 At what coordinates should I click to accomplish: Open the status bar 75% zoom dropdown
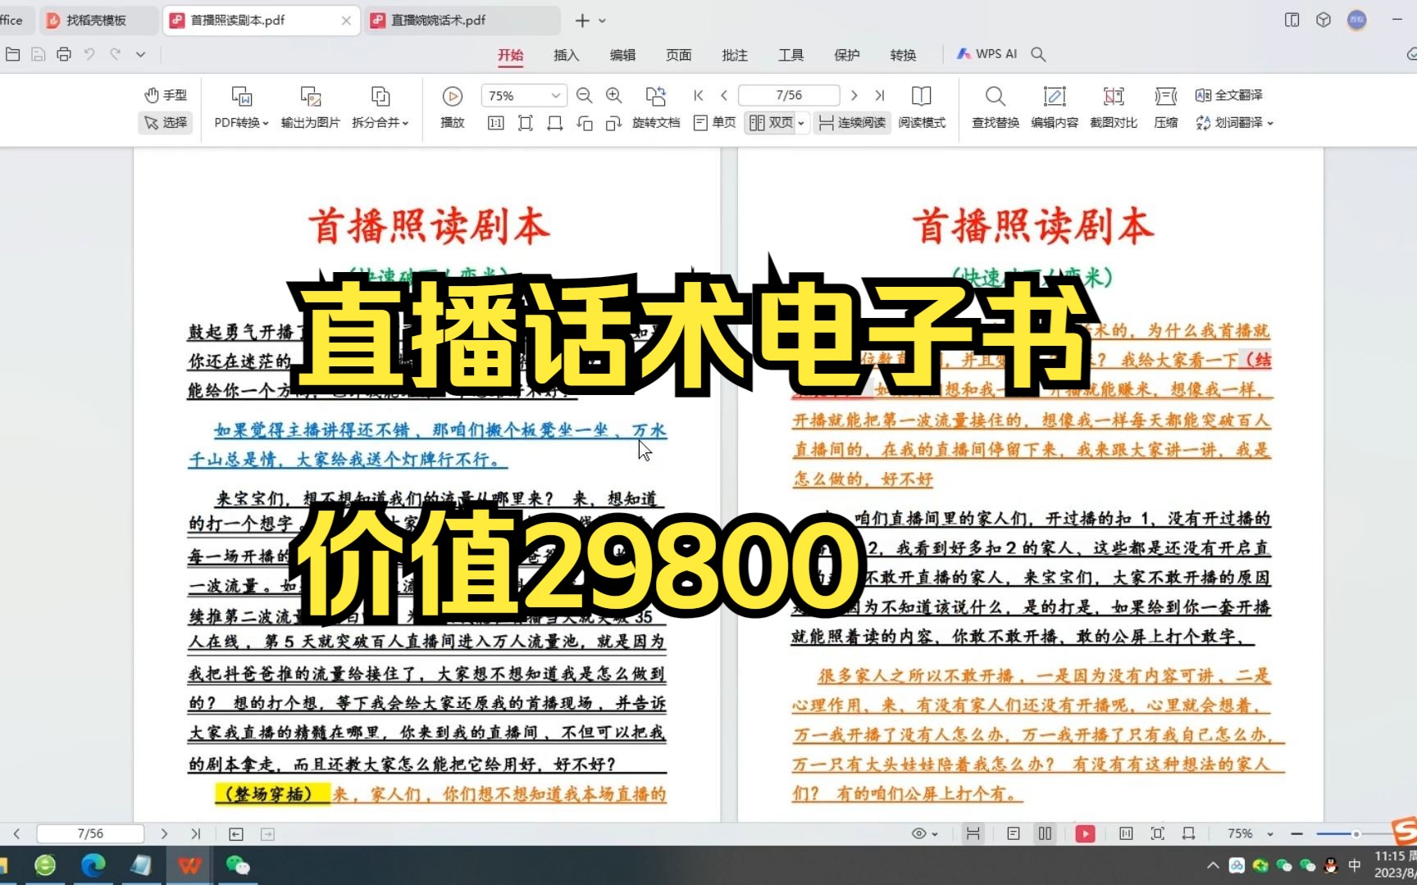tap(1251, 833)
